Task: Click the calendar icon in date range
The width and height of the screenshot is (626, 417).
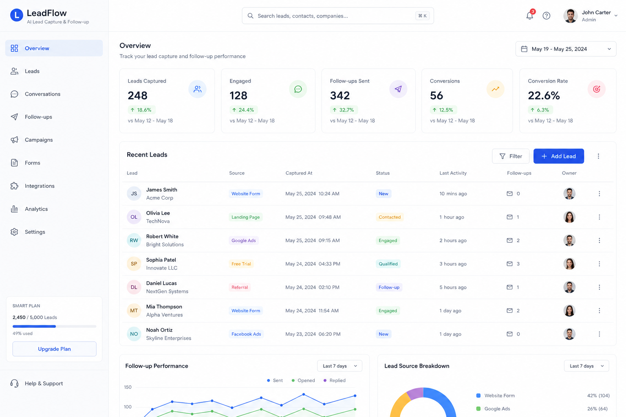Action: click(x=524, y=49)
